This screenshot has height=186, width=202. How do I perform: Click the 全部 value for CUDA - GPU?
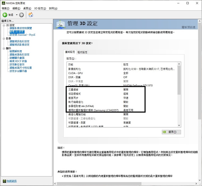coord(126,73)
